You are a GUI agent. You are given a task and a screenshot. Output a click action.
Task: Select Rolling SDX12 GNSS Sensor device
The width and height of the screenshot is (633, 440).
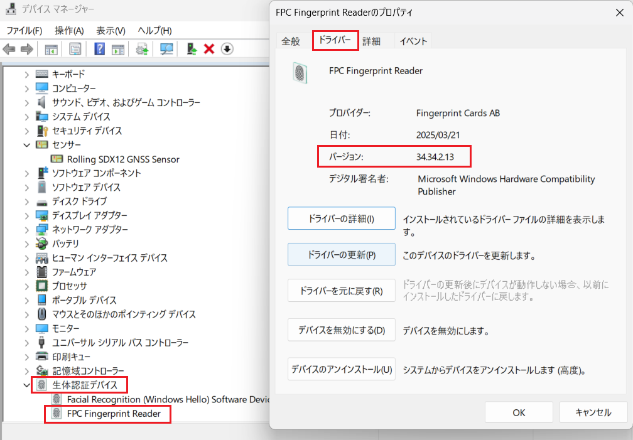tap(122, 159)
